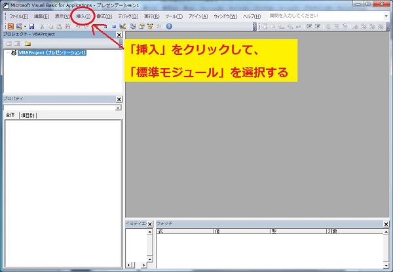Open the Project Explorer icon

tap(133, 26)
